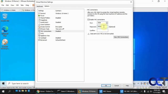Open Chrome 'Home - Online Co...' taskbar item
The image size is (168, 94).
coord(45,91)
